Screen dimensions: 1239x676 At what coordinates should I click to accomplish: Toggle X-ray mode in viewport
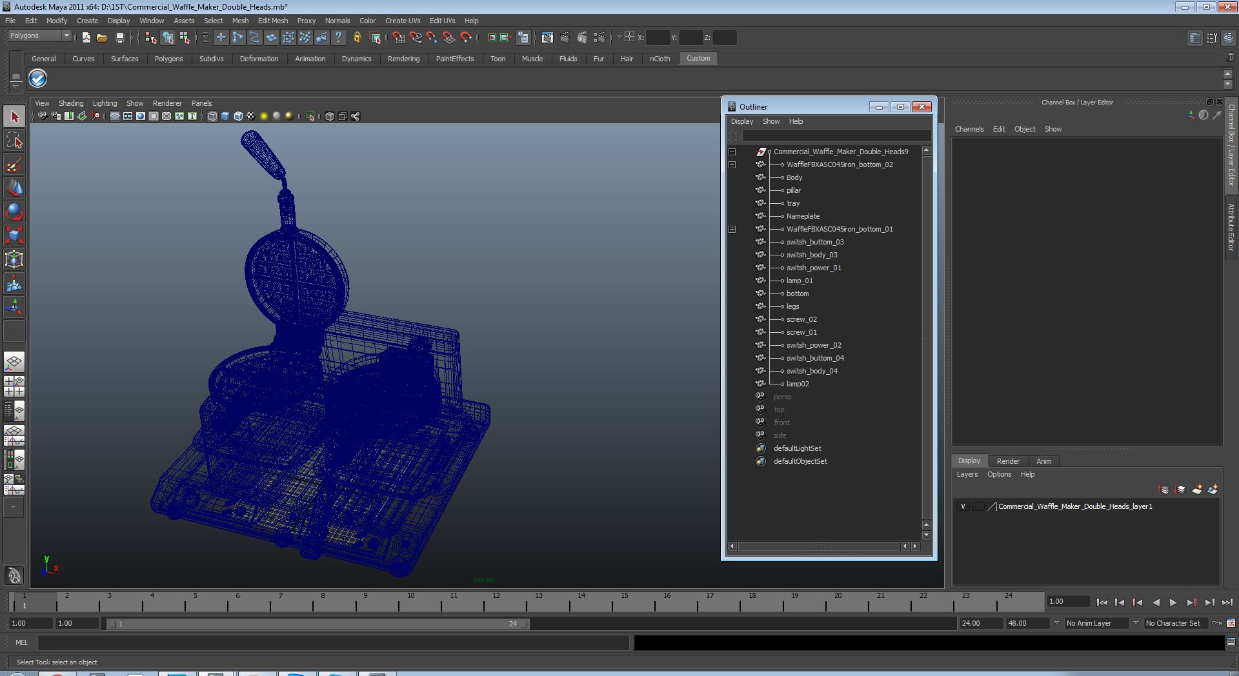(330, 116)
